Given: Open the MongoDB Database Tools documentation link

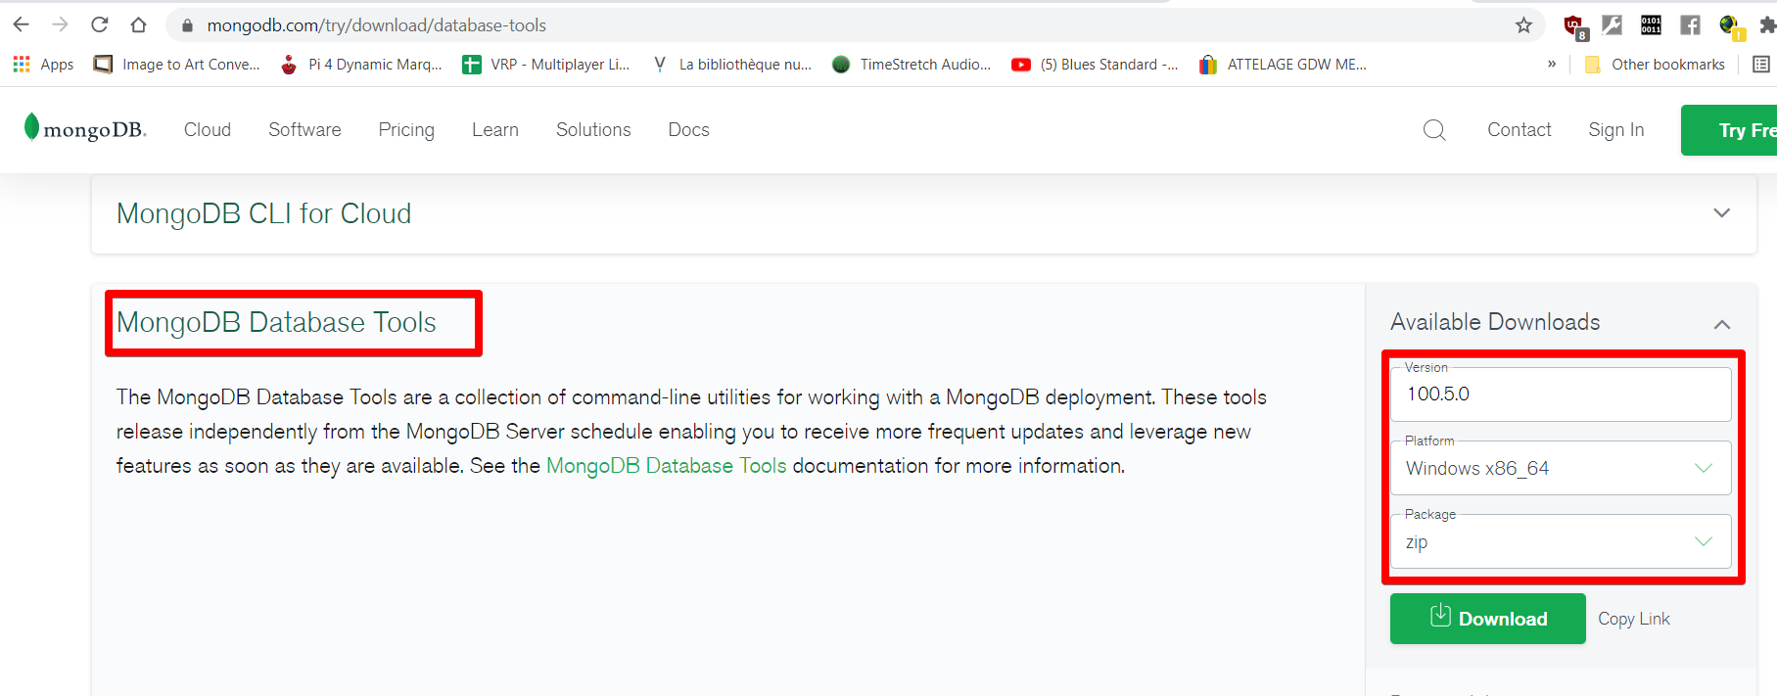Looking at the screenshot, I should [x=667, y=466].
